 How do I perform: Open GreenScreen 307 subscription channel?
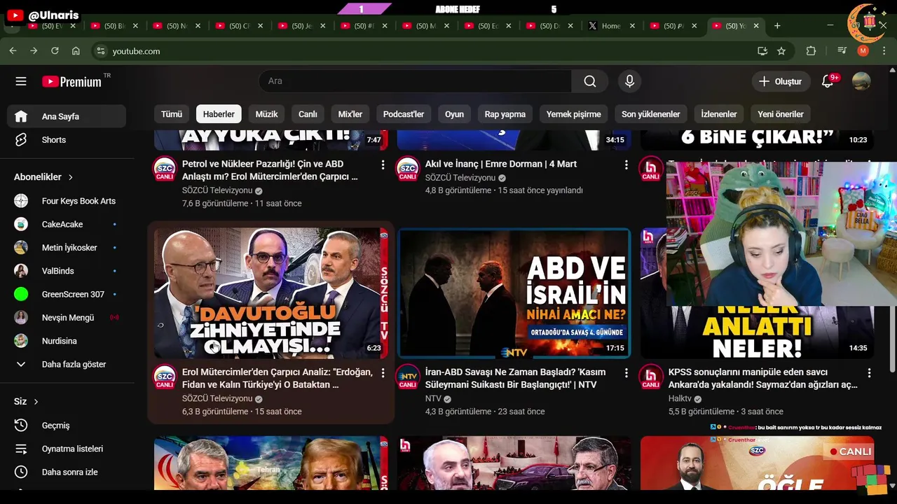[67, 295]
